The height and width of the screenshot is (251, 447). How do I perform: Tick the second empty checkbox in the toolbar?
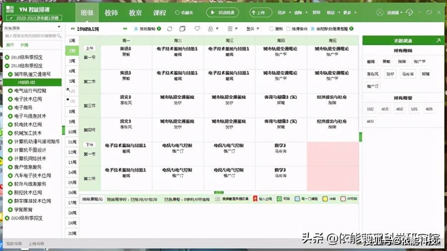288,29
